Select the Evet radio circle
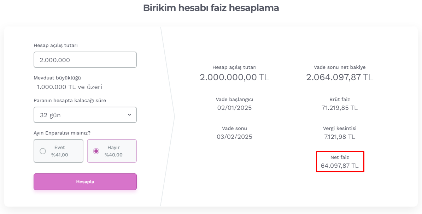 coord(43,151)
